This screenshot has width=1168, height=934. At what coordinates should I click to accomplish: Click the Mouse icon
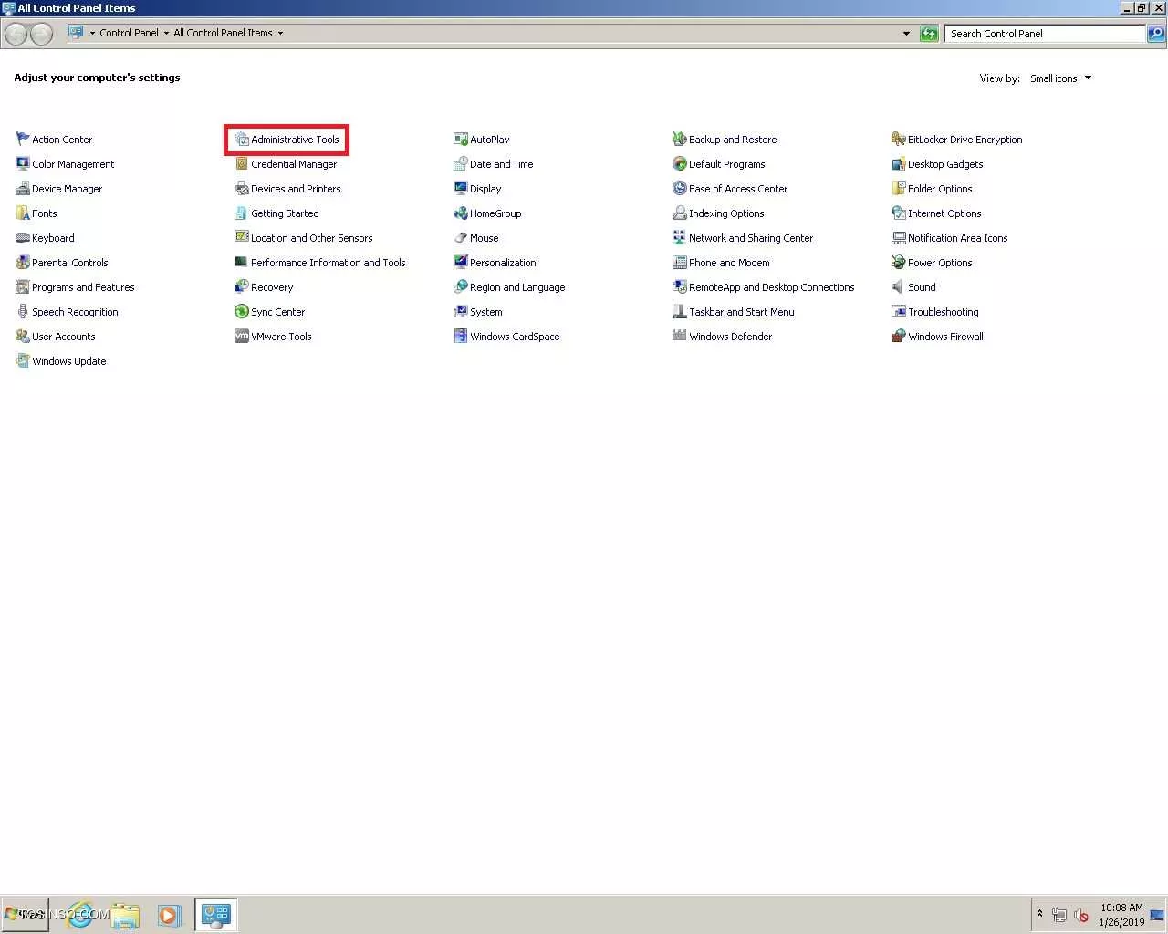point(461,237)
